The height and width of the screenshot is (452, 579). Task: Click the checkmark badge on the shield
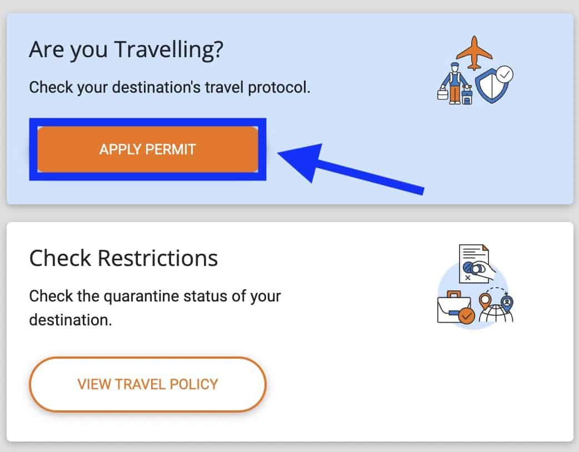505,74
